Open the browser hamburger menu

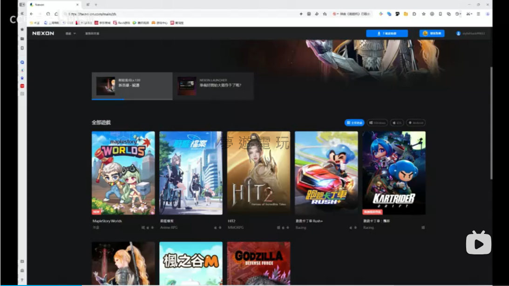(x=478, y=14)
